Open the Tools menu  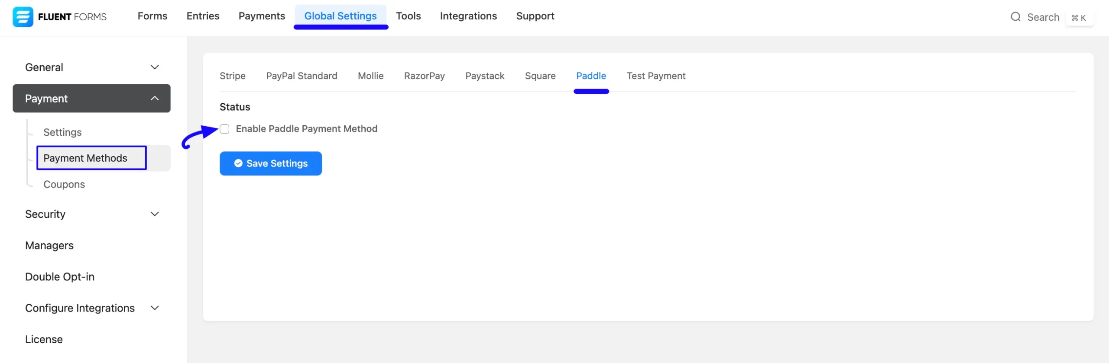point(409,16)
